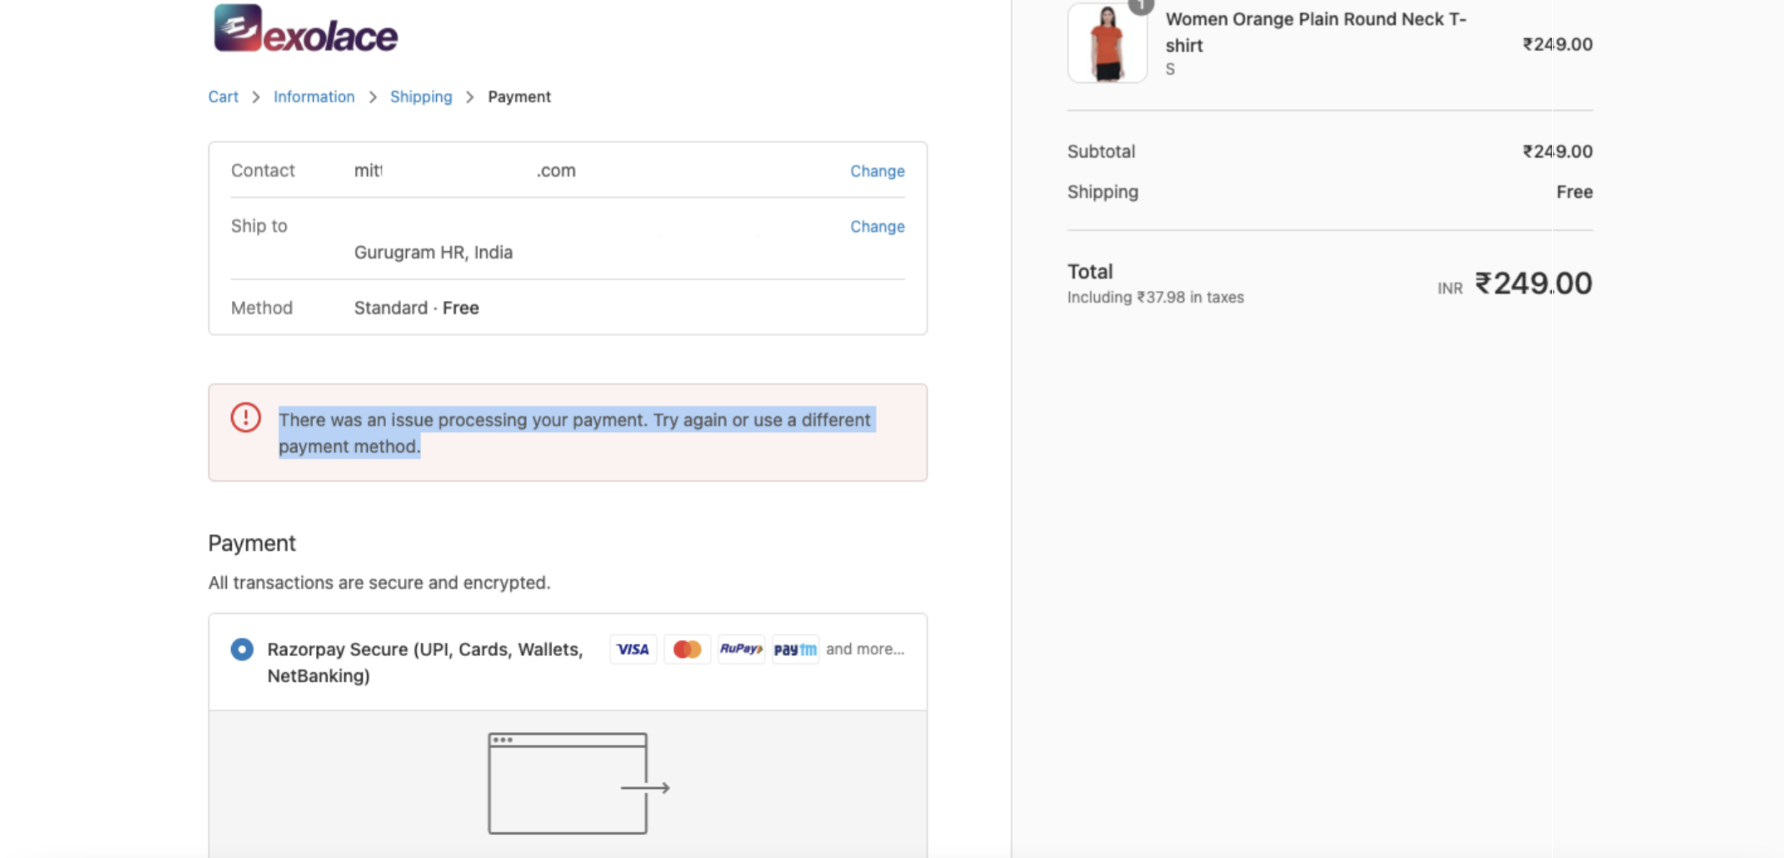Click the RuPay payment icon

point(741,649)
